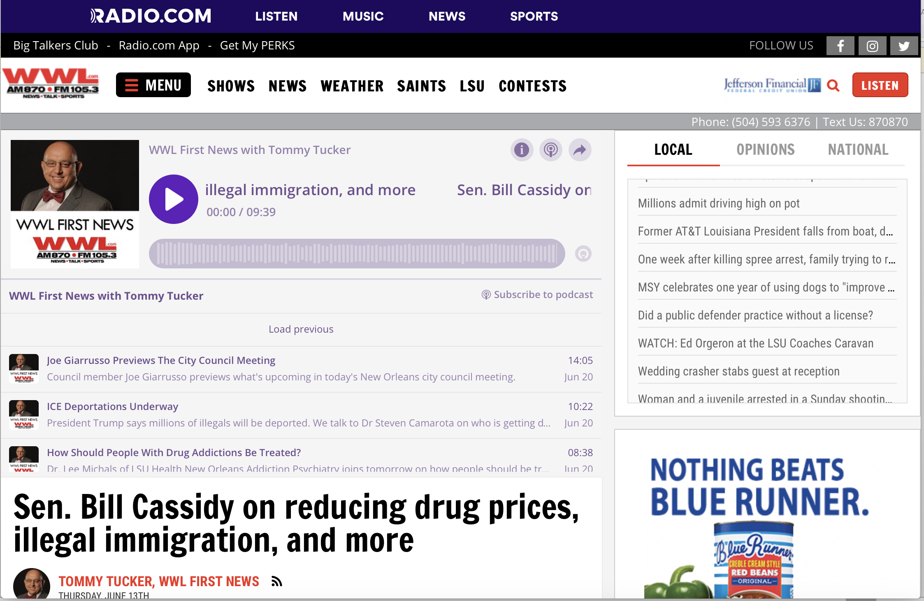Open killing spree arrest family story
The image size is (924, 601).
[x=766, y=259]
